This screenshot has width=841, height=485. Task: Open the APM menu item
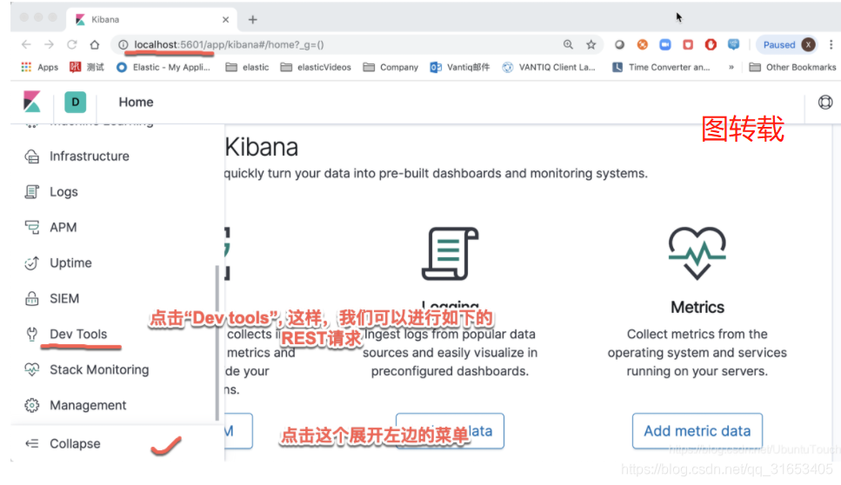click(x=63, y=227)
